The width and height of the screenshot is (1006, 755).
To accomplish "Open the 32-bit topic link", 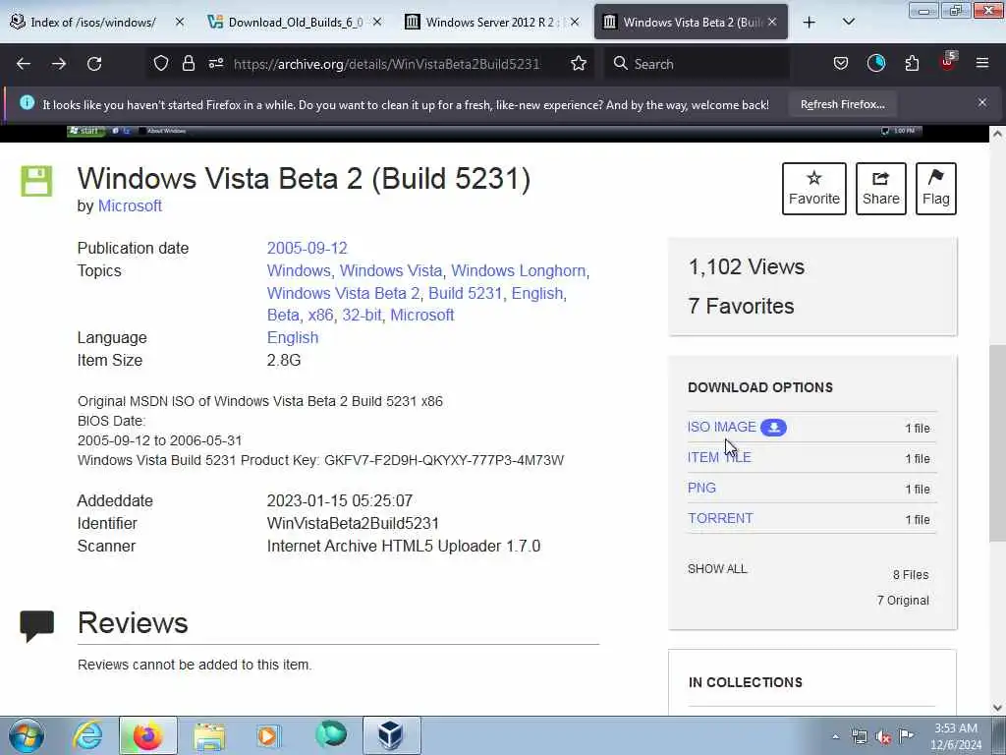I will tap(362, 316).
